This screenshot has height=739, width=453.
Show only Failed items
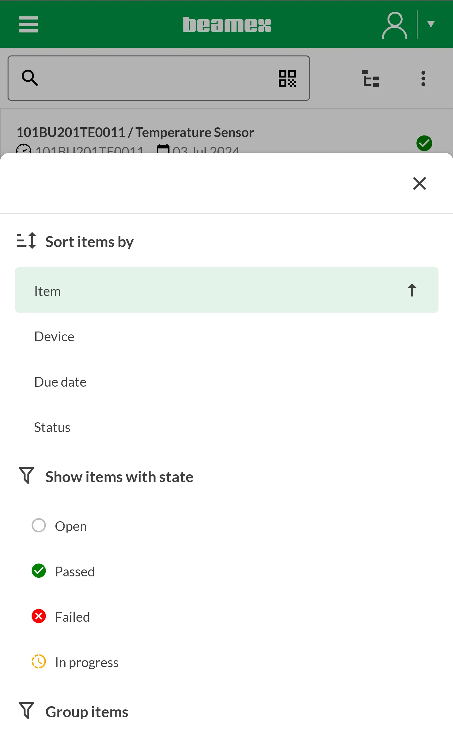point(72,617)
